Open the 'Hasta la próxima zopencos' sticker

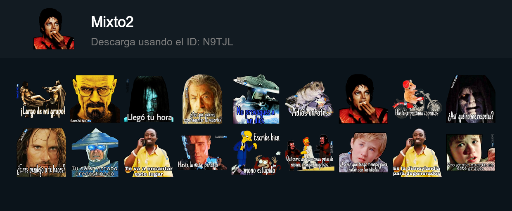click(x=417, y=99)
